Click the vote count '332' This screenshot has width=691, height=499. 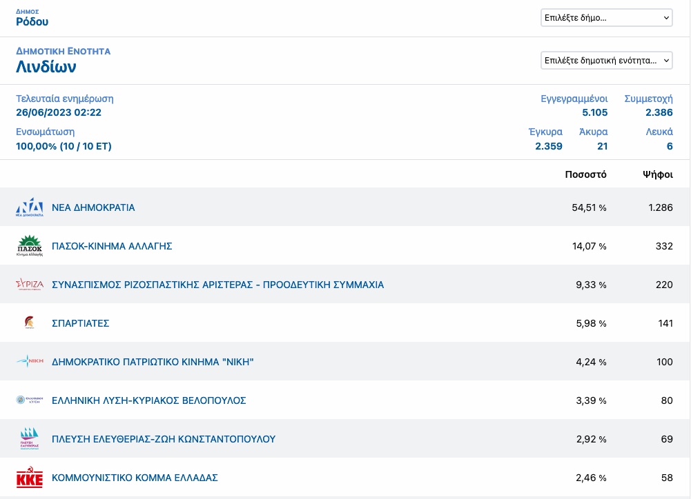click(664, 246)
